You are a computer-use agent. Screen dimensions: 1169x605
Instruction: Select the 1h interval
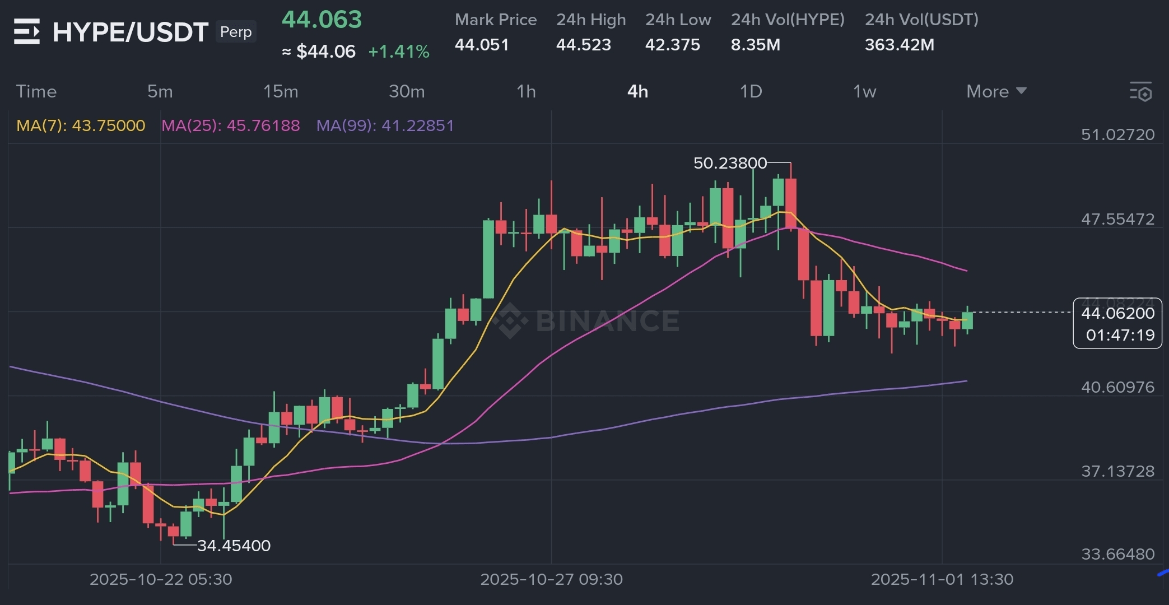pos(526,91)
